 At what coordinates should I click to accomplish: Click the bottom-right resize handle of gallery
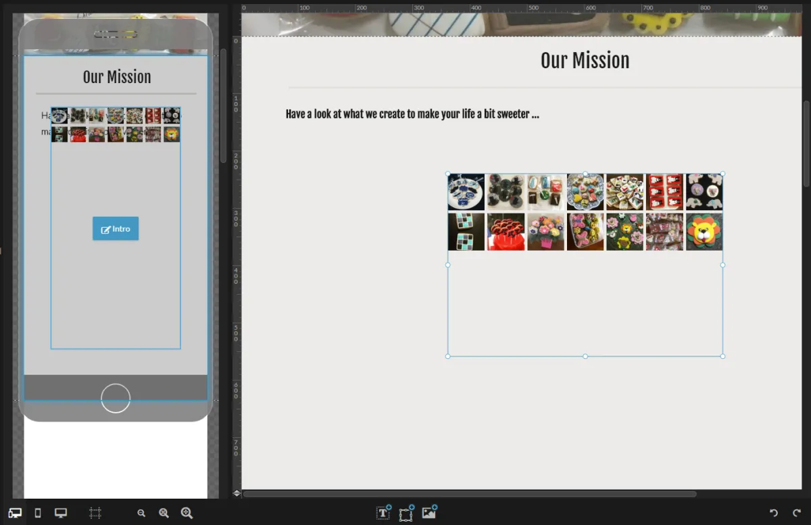tap(722, 356)
